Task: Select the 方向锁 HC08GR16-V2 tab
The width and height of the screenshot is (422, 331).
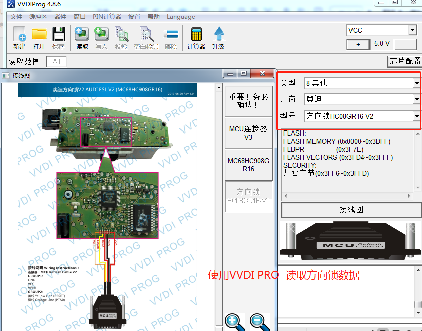Action: pos(248,196)
